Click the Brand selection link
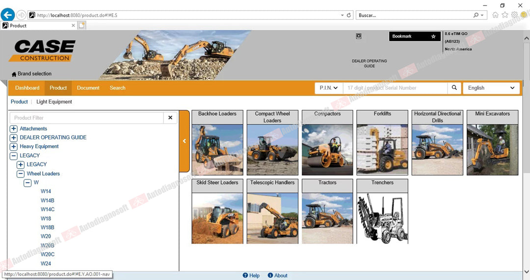 click(x=34, y=74)
